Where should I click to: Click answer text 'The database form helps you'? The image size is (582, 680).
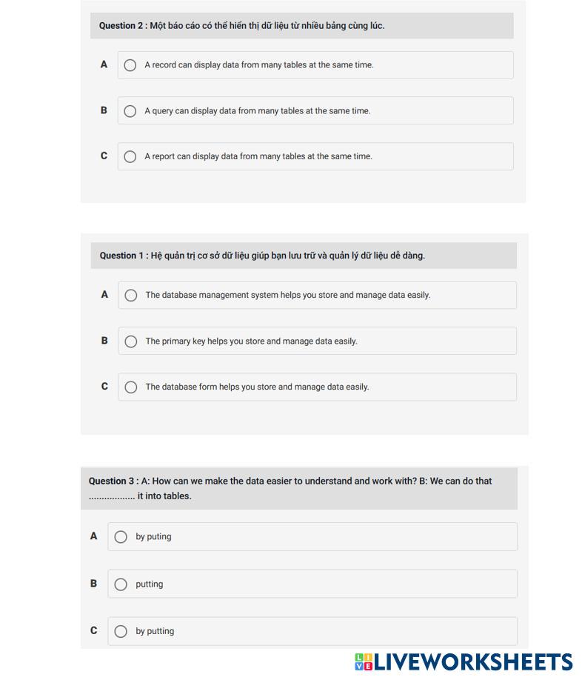(257, 387)
